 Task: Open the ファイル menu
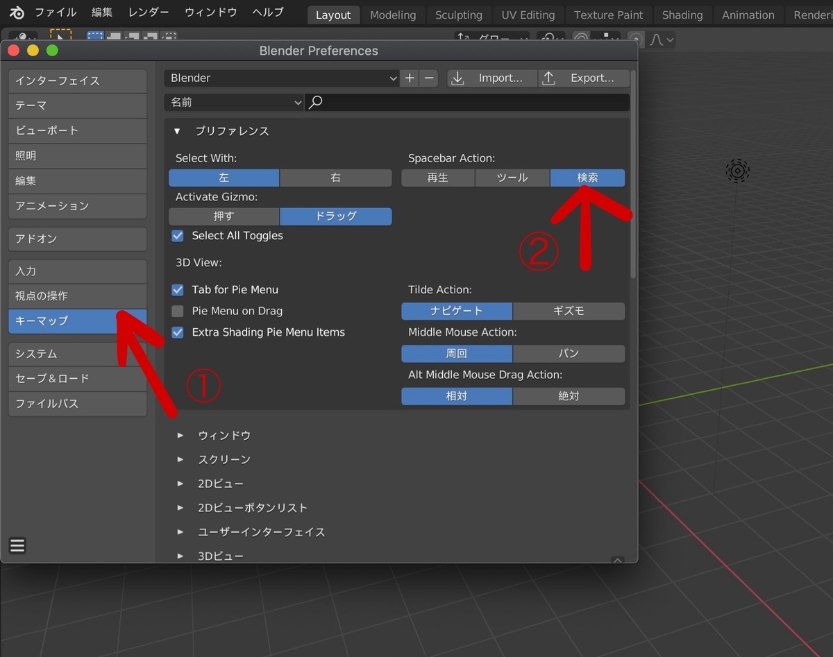click(x=56, y=12)
